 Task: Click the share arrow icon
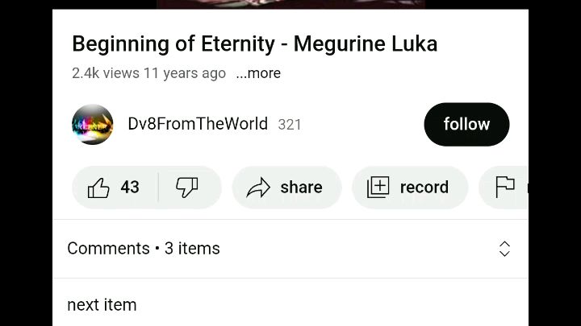(258, 188)
